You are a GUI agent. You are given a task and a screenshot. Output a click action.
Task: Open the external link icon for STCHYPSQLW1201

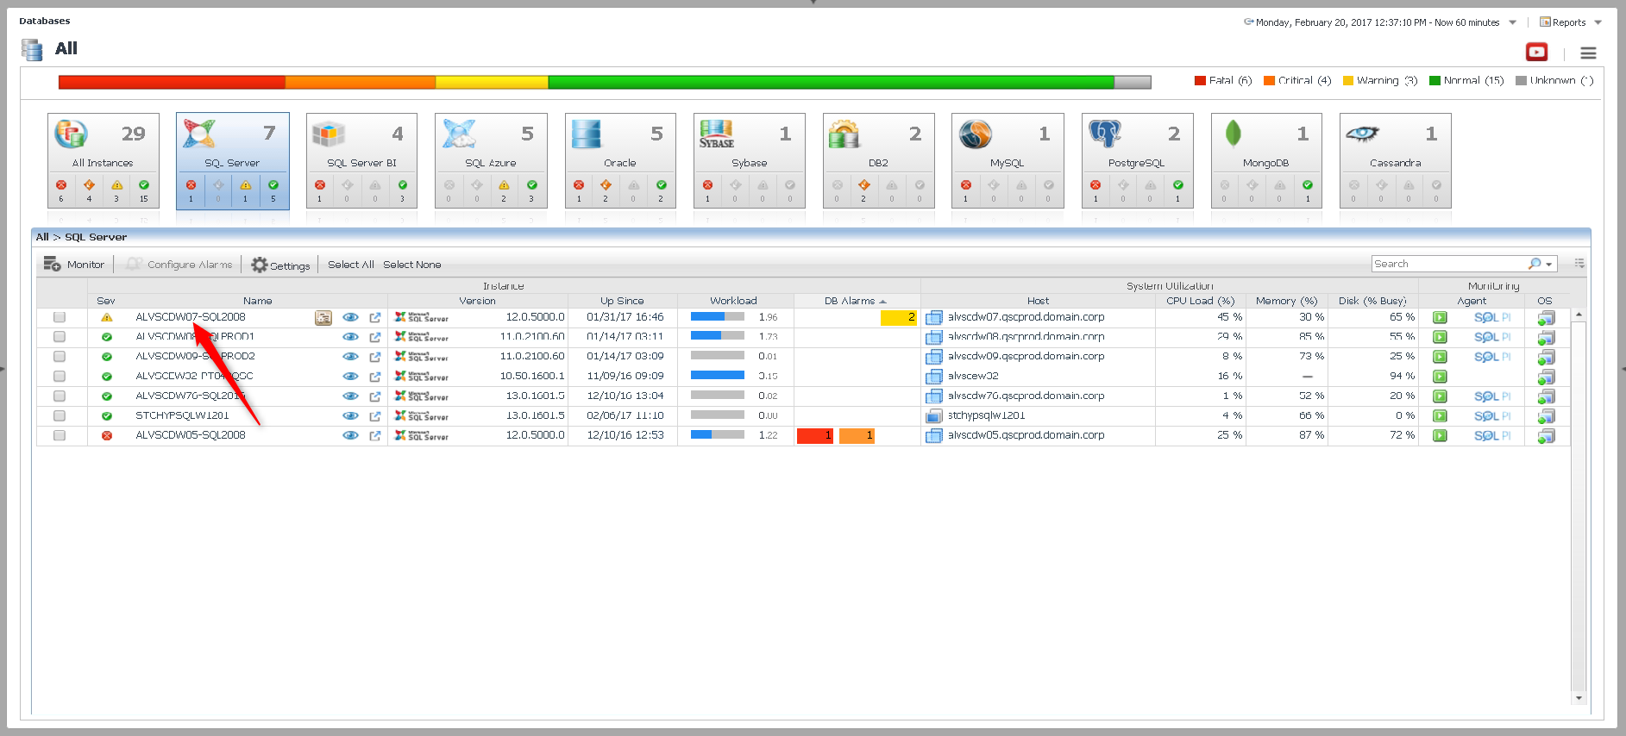tap(375, 416)
